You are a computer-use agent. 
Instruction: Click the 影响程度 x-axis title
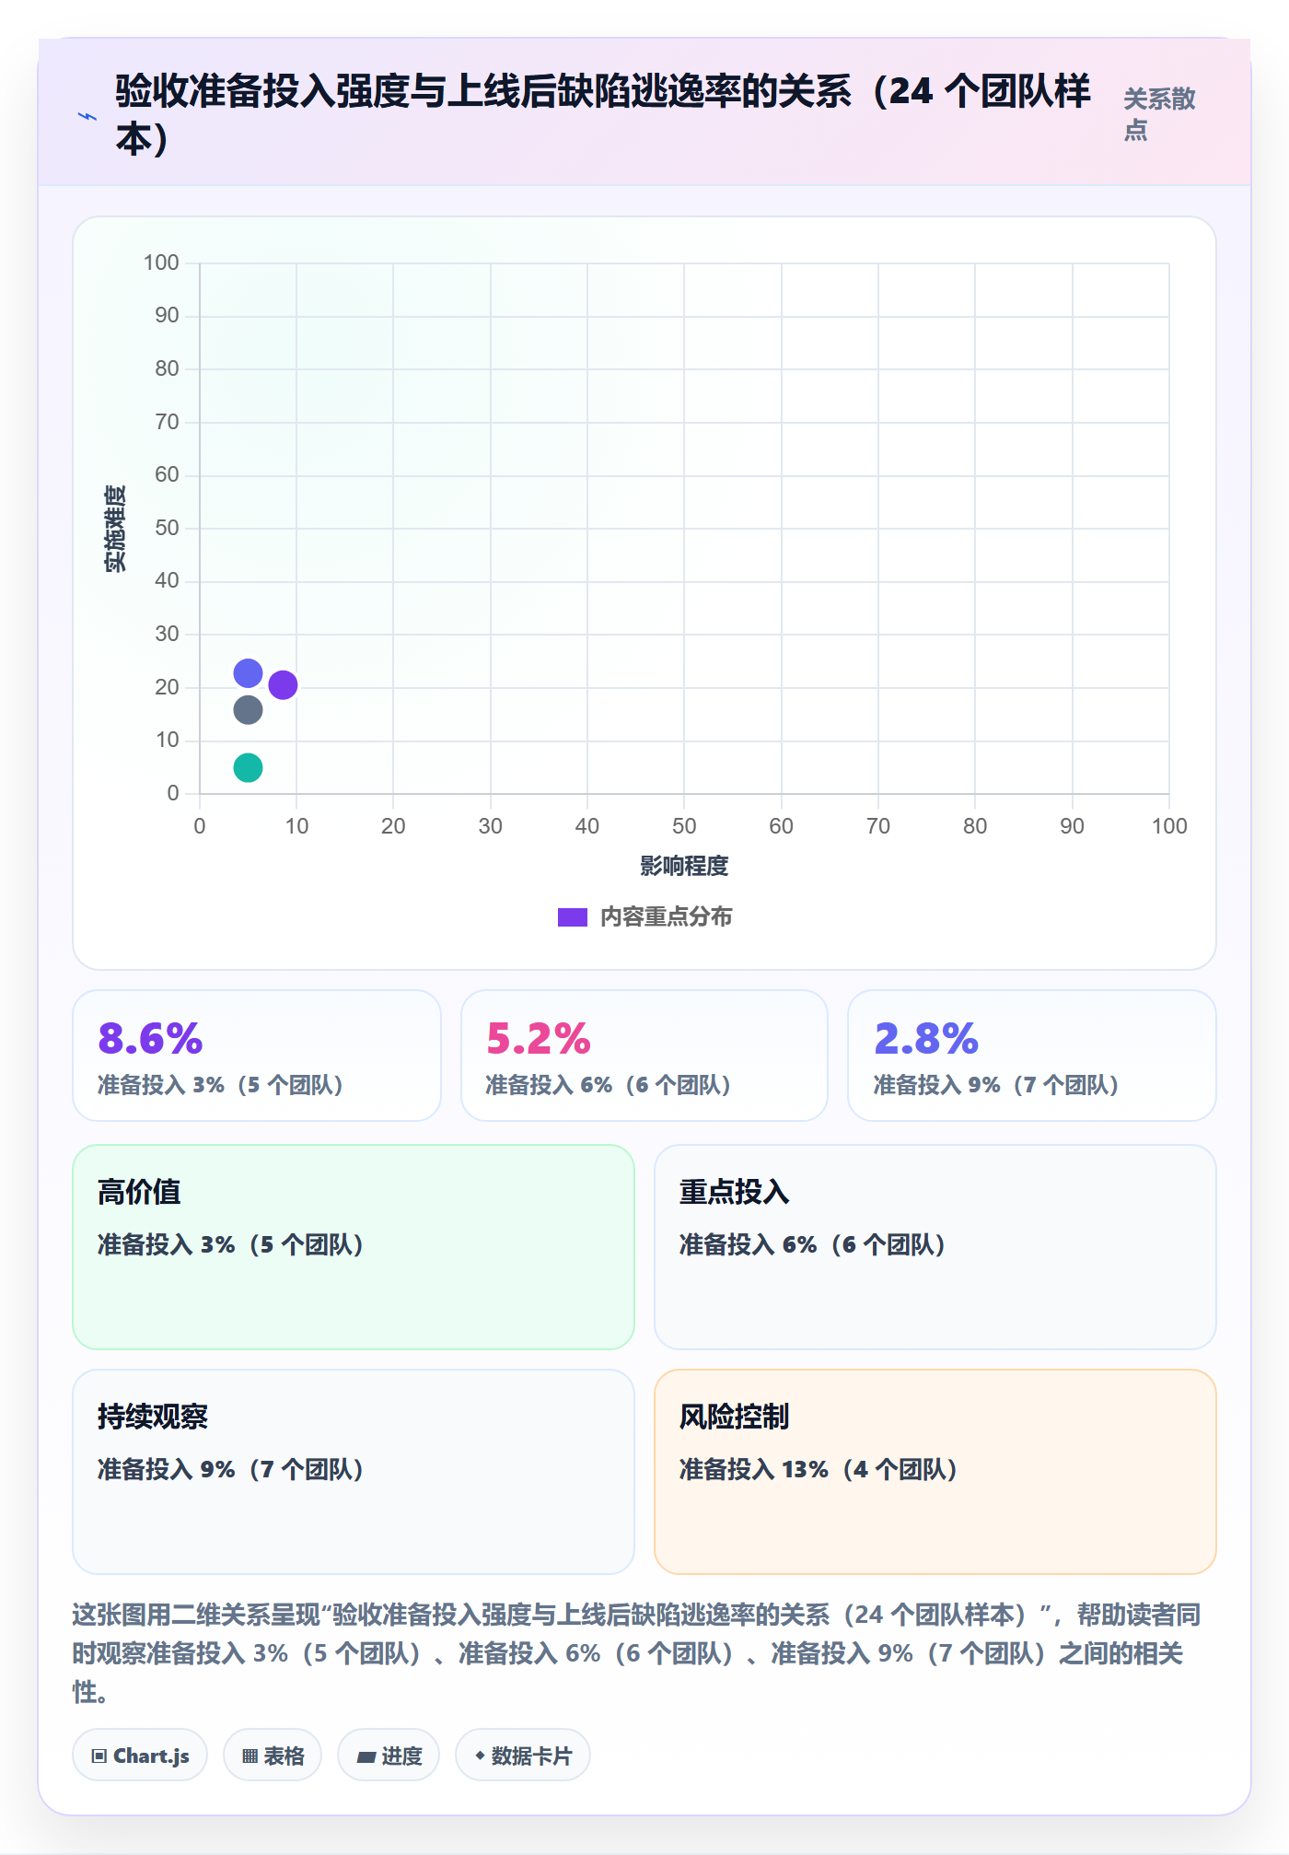684,866
